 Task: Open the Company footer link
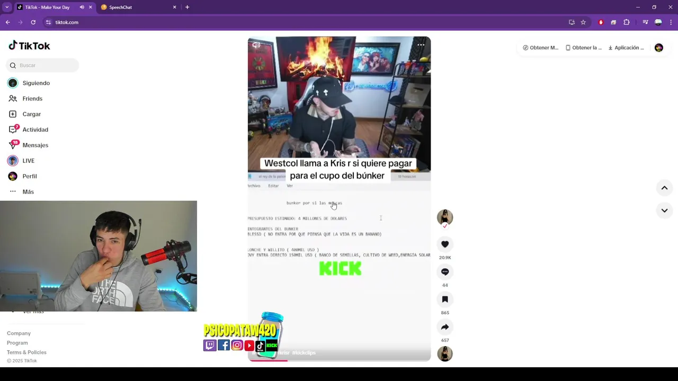[x=19, y=333]
